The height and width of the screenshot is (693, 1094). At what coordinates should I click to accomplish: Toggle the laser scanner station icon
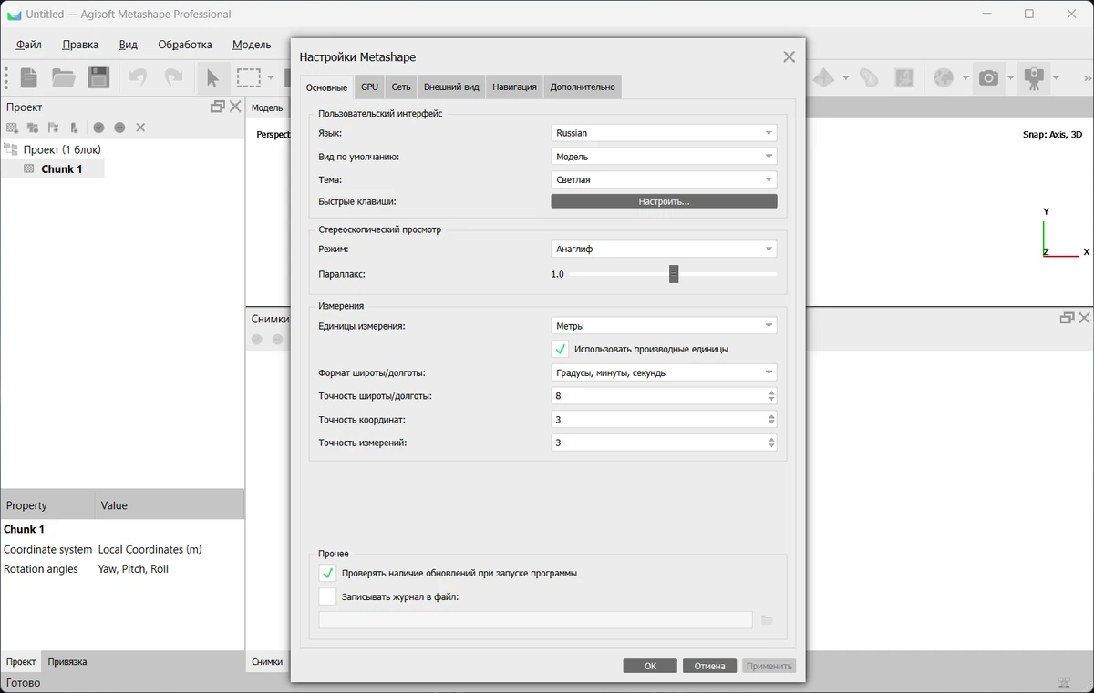(1034, 78)
